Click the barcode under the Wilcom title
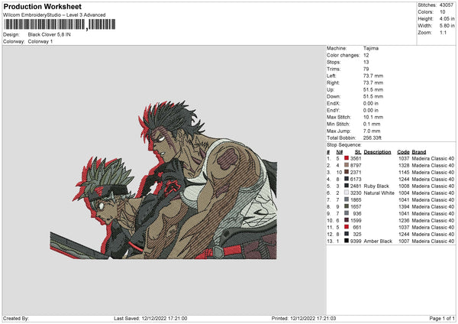 tap(60, 24)
